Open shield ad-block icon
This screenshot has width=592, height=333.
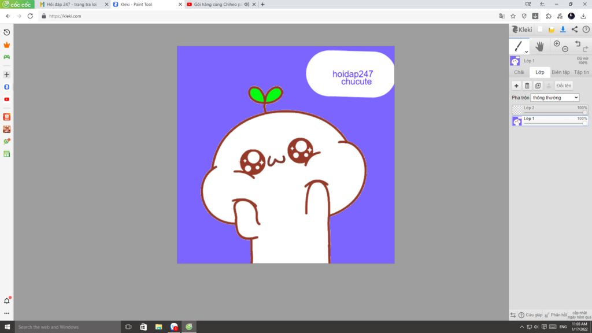tap(524, 16)
